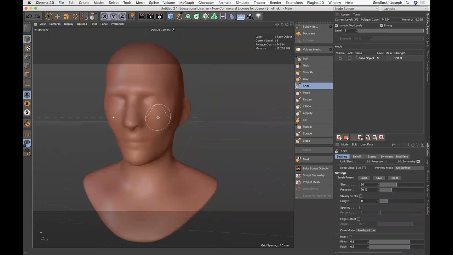The width and height of the screenshot is (453, 255).
Task: Enable Link Size checkbox
Action: [354, 161]
